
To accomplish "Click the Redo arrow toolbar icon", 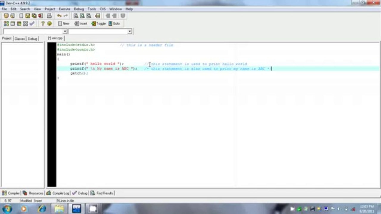I will tap(65, 16).
